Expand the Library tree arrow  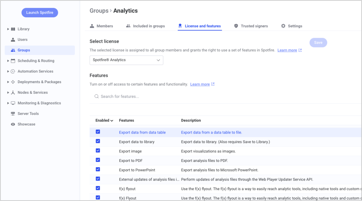(8, 29)
